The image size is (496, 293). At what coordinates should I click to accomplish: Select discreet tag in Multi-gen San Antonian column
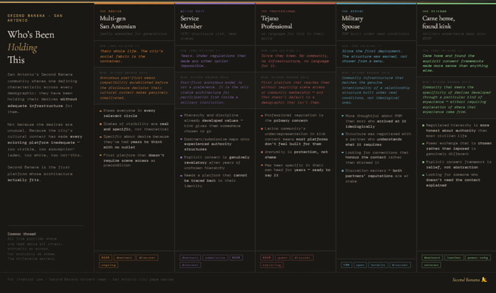point(147,258)
